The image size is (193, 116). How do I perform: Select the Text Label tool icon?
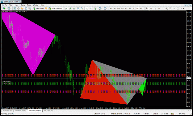coord(178,8)
